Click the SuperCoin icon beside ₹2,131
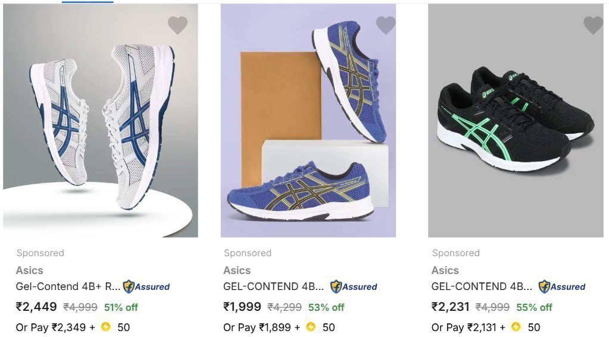This screenshot has width=609, height=337. [x=516, y=327]
